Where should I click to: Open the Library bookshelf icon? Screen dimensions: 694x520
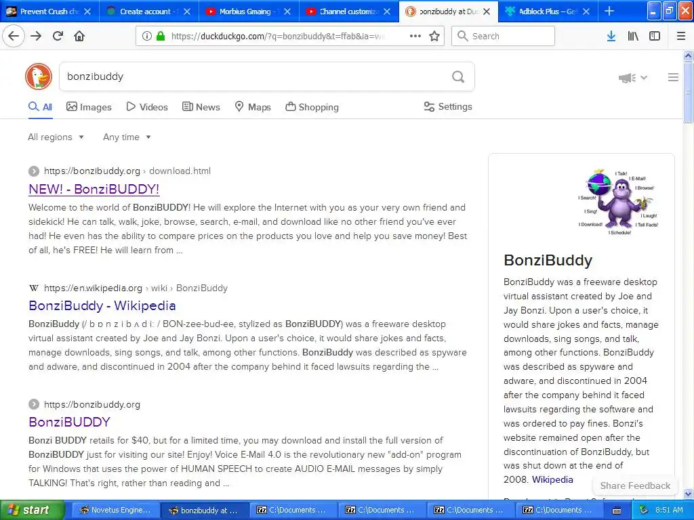click(633, 36)
